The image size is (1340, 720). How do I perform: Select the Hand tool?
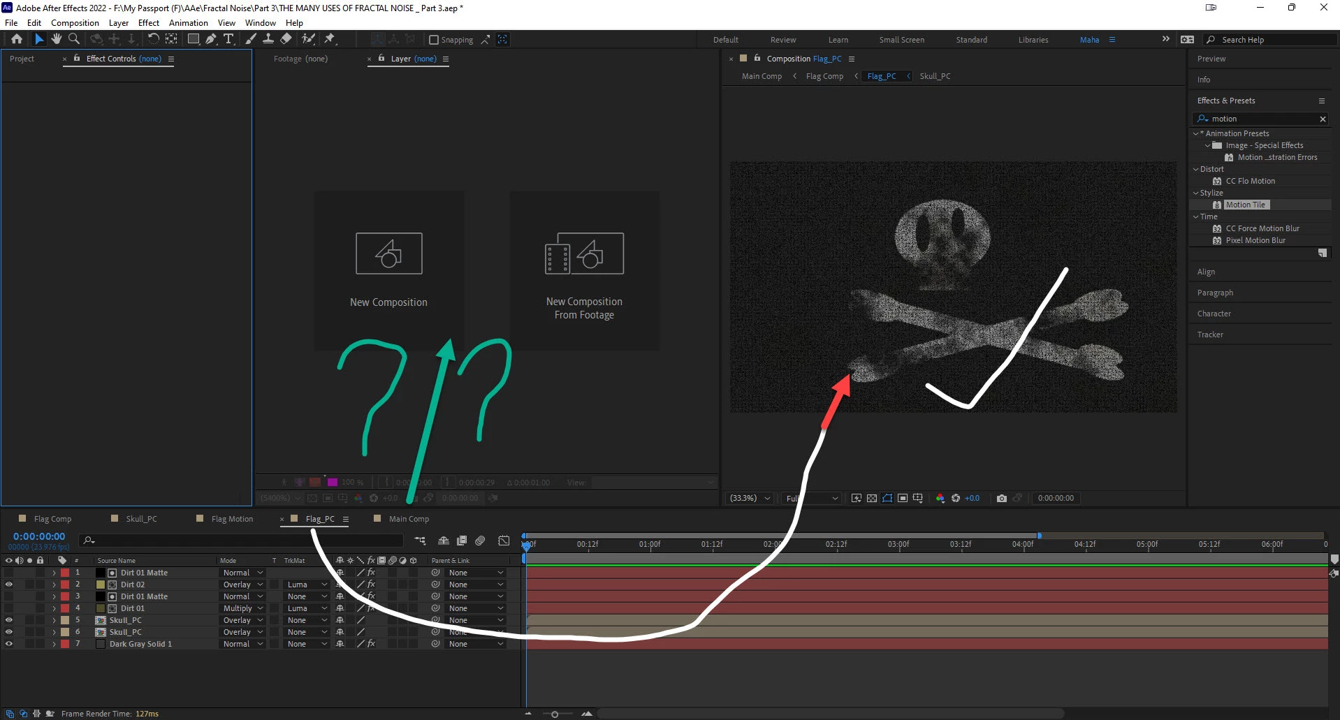click(x=57, y=39)
